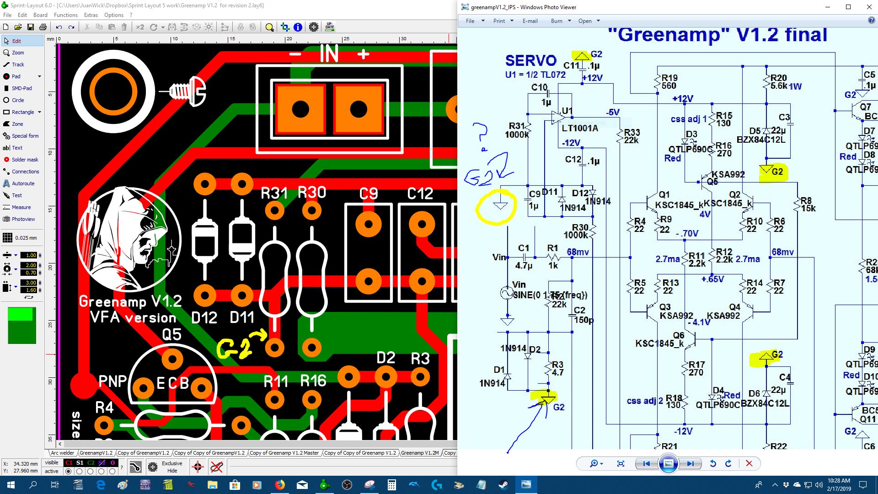Click the grid size 0.025 mm button
Image resolution: width=878 pixels, height=494 pixels.
21,238
